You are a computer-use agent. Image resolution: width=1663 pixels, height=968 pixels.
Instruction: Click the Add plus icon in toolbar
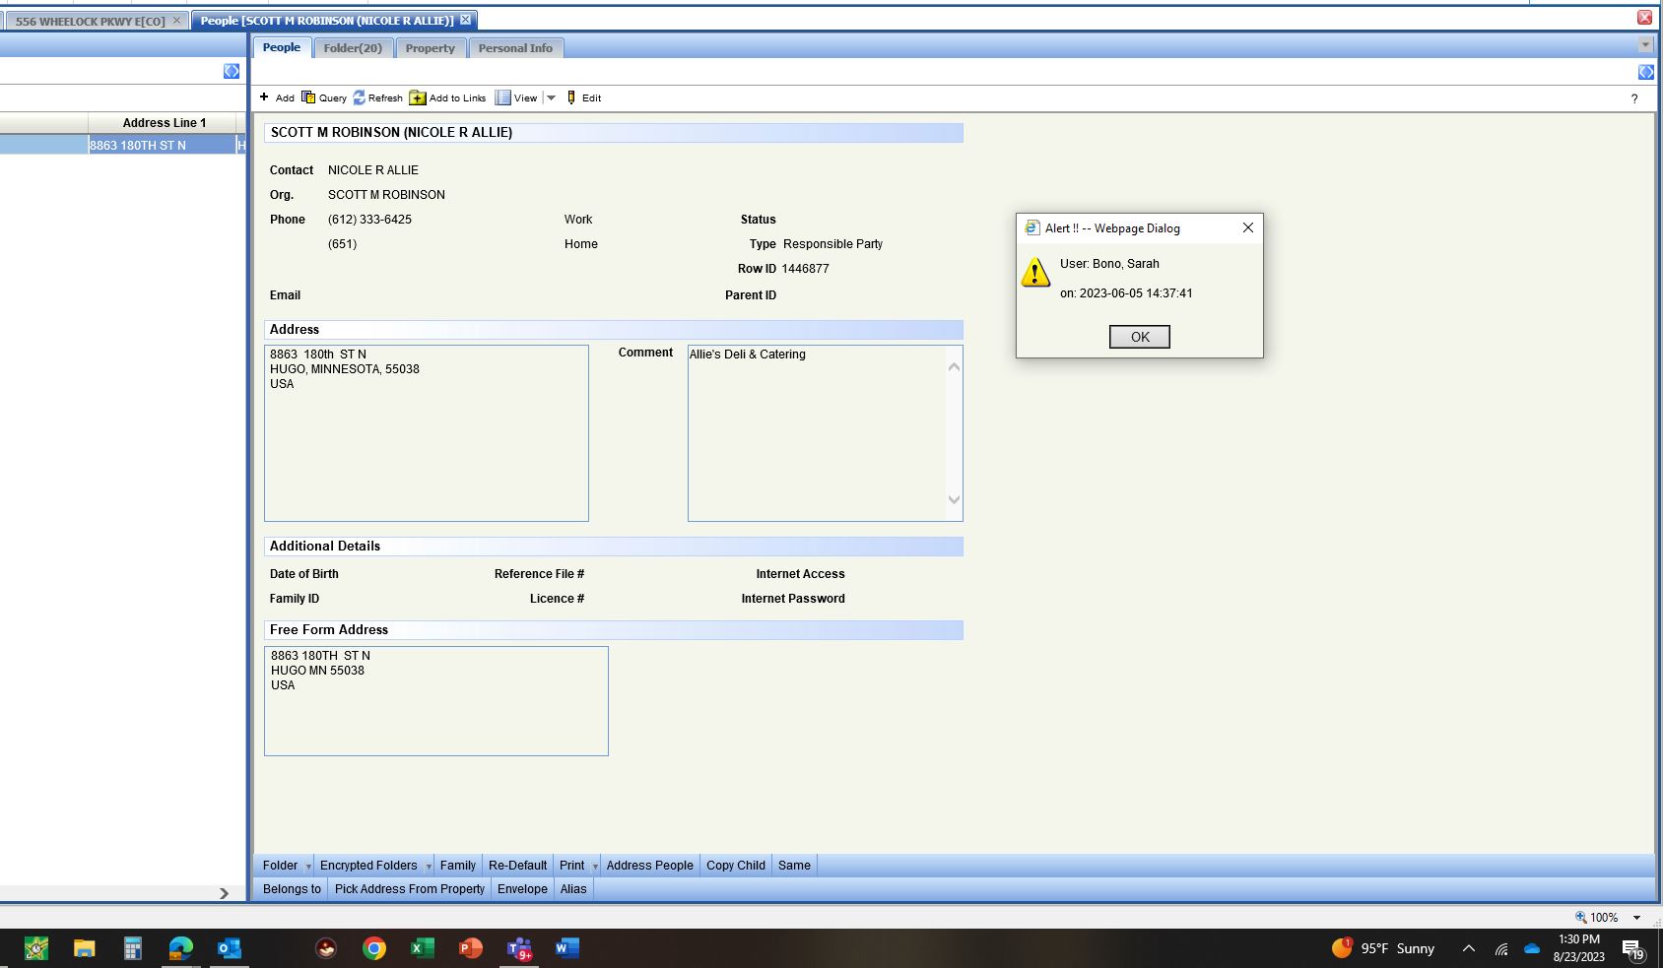point(264,97)
